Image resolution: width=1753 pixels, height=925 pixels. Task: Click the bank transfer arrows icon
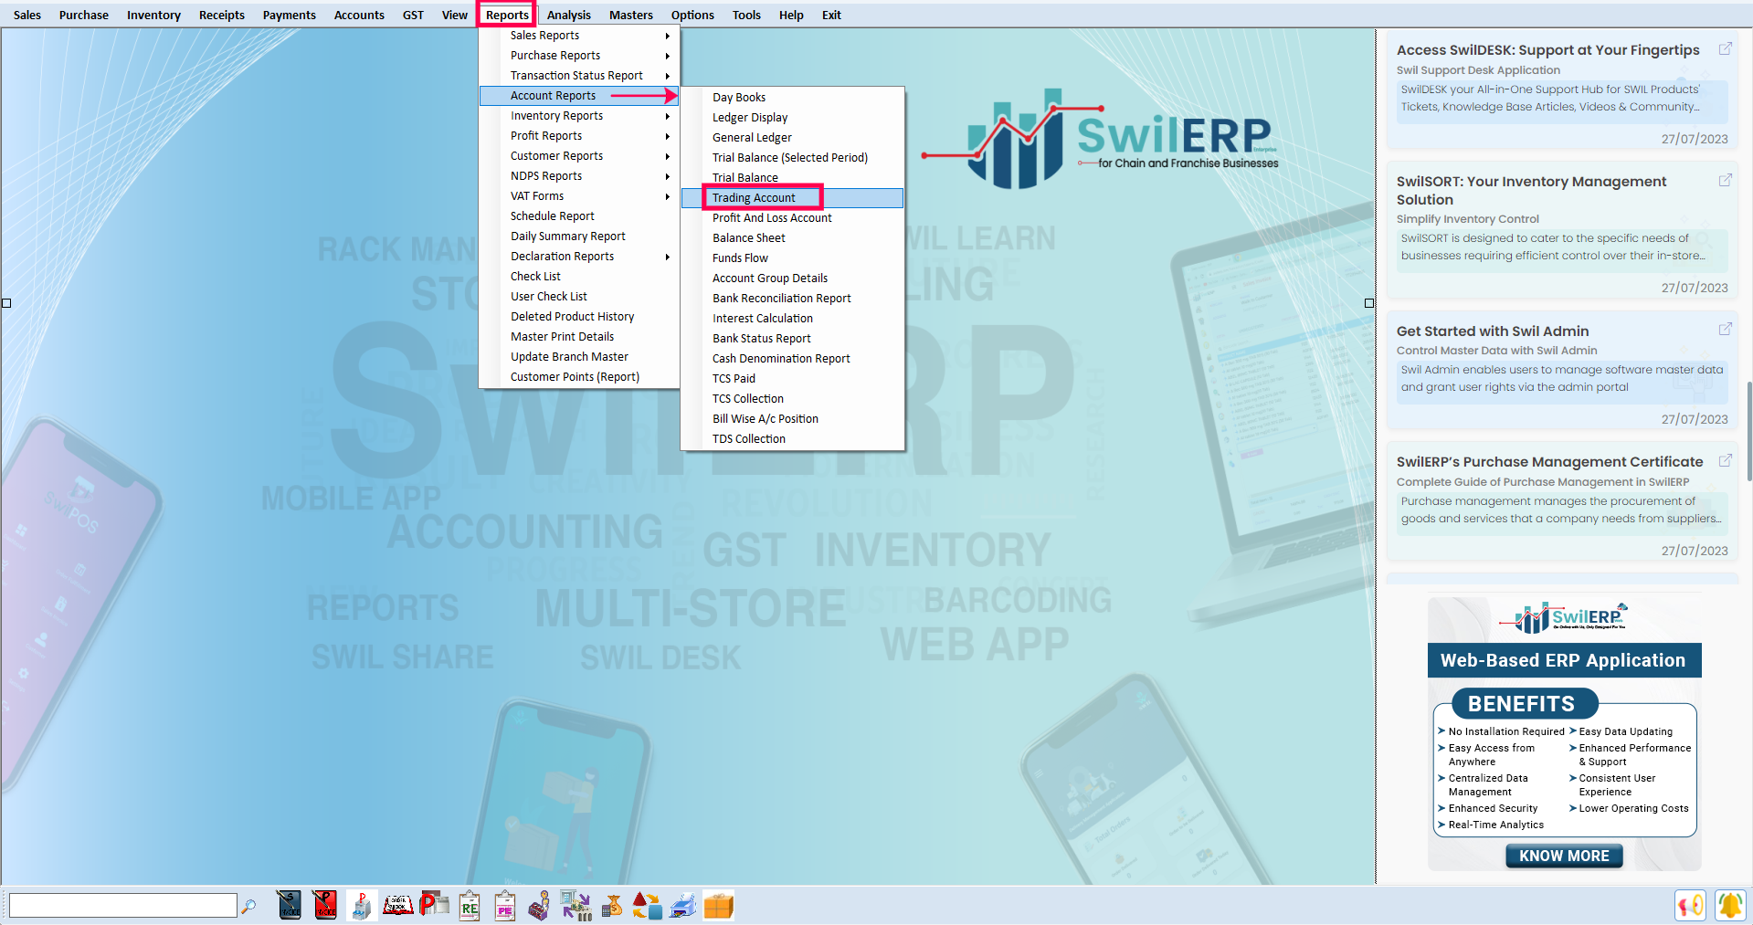(576, 905)
